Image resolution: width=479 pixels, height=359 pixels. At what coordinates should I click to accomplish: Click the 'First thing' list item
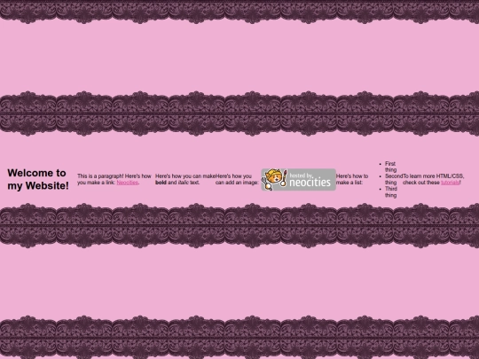pyautogui.click(x=390, y=167)
